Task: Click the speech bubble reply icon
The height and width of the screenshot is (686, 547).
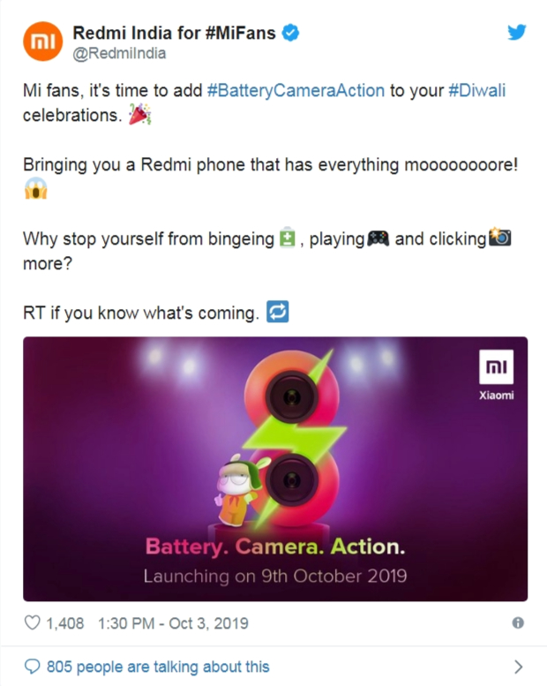Action: 32,667
